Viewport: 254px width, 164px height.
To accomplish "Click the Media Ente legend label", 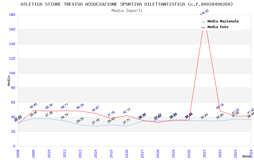I will click(218, 27).
